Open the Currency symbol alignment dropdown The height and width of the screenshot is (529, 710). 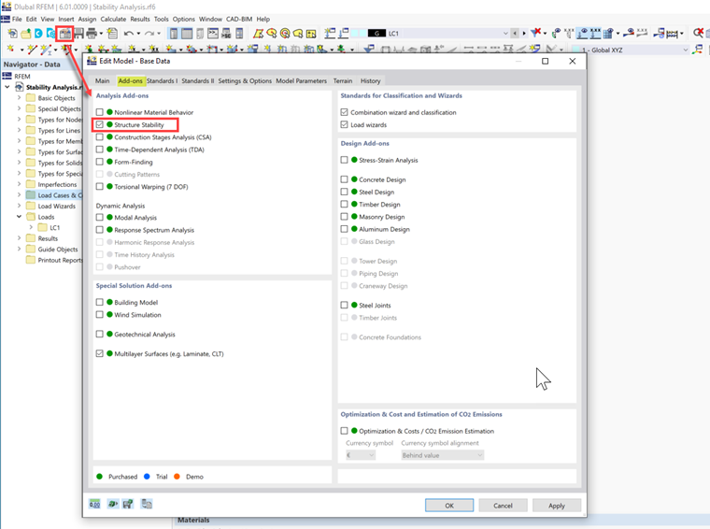(x=443, y=455)
